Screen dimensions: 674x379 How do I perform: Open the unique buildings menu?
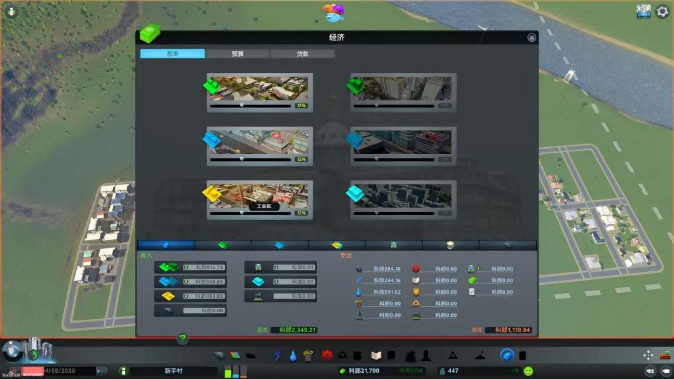426,355
